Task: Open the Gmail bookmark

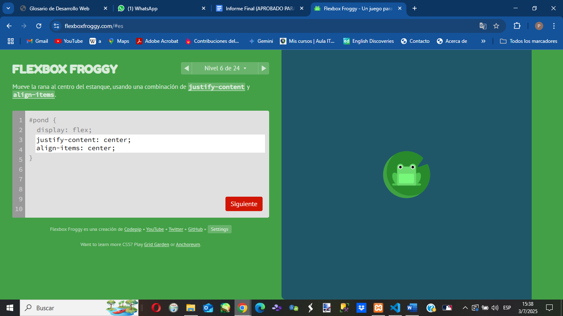Action: pos(37,41)
